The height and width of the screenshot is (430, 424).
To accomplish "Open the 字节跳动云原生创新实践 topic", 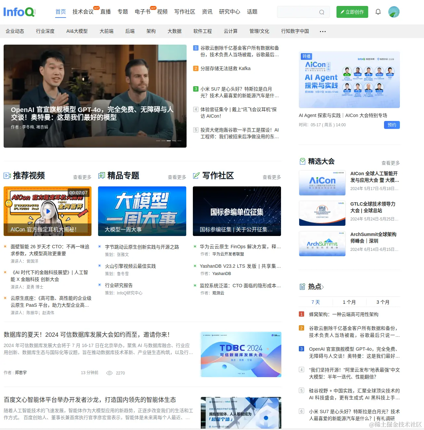I will [142, 247].
